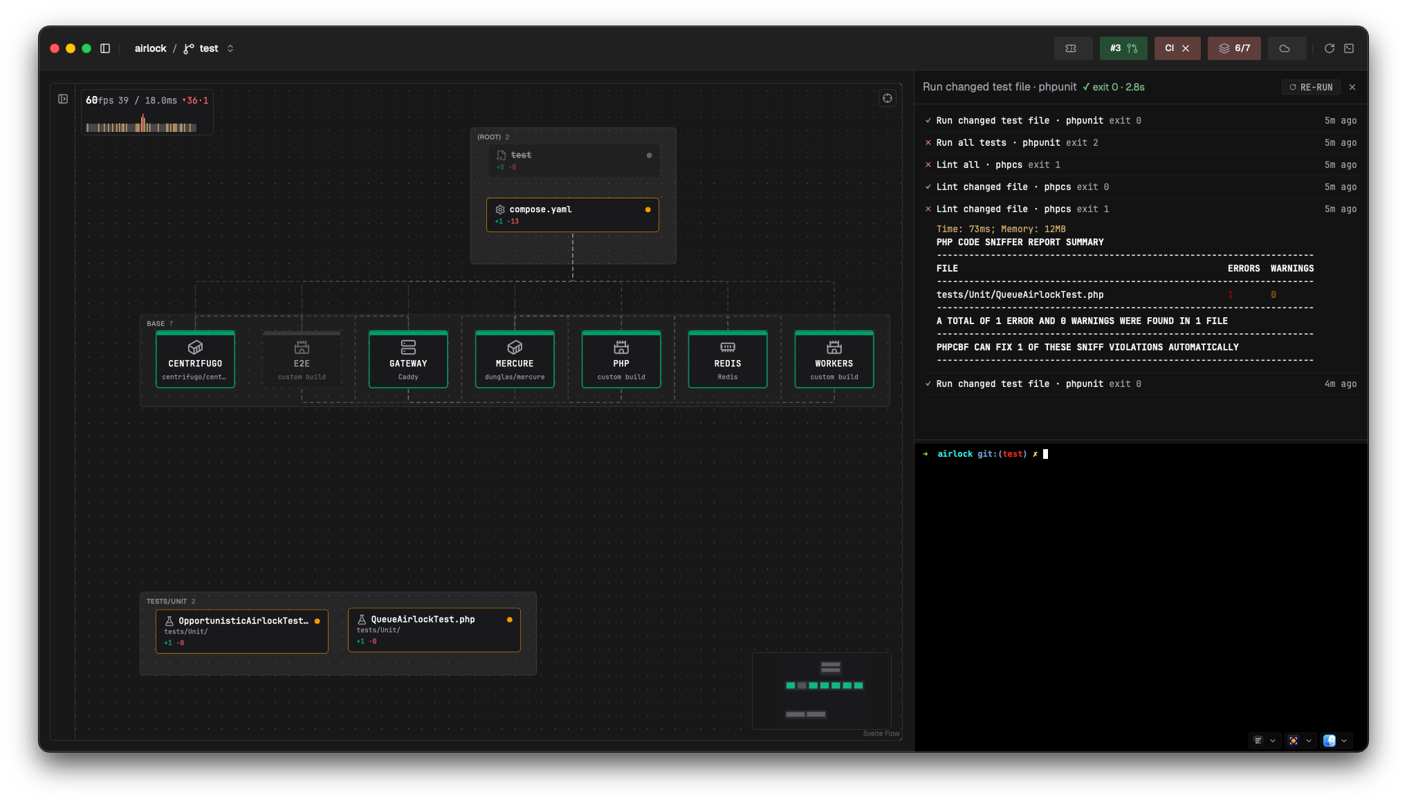Expand 'Lint all · phpcs exit 1' entry
The image size is (1407, 803).
tap(1141, 165)
